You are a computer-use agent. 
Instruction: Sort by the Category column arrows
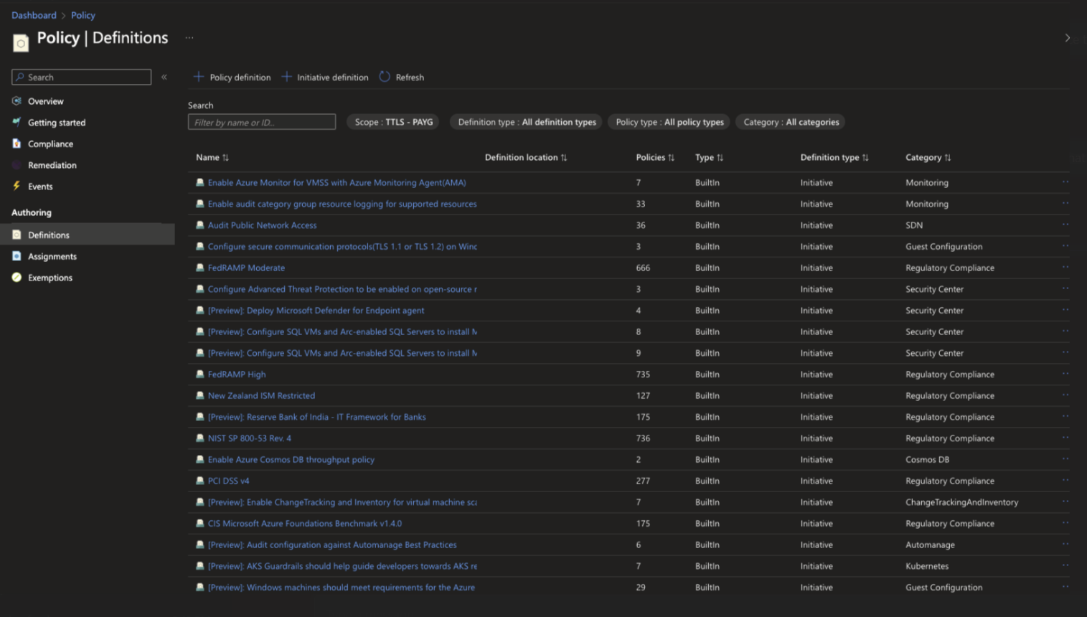[948, 158]
